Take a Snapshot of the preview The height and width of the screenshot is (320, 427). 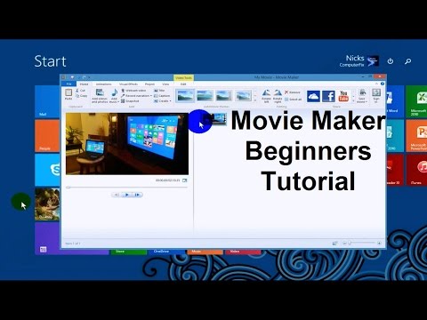click(x=130, y=101)
